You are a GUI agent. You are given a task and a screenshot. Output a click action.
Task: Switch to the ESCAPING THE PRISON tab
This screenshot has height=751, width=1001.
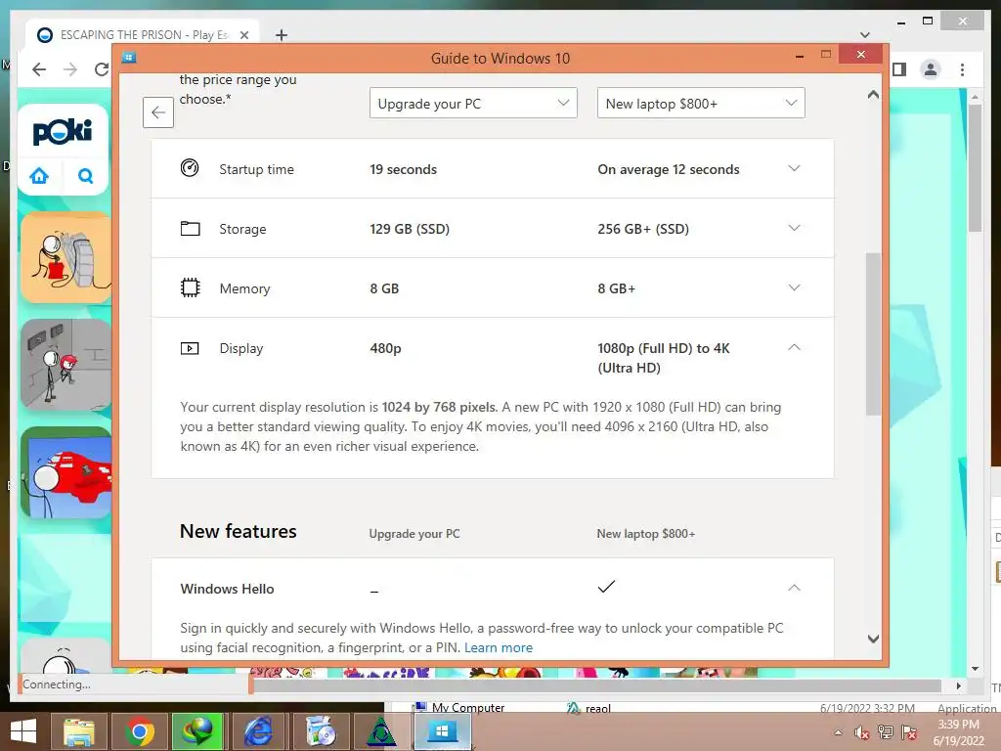(x=143, y=35)
